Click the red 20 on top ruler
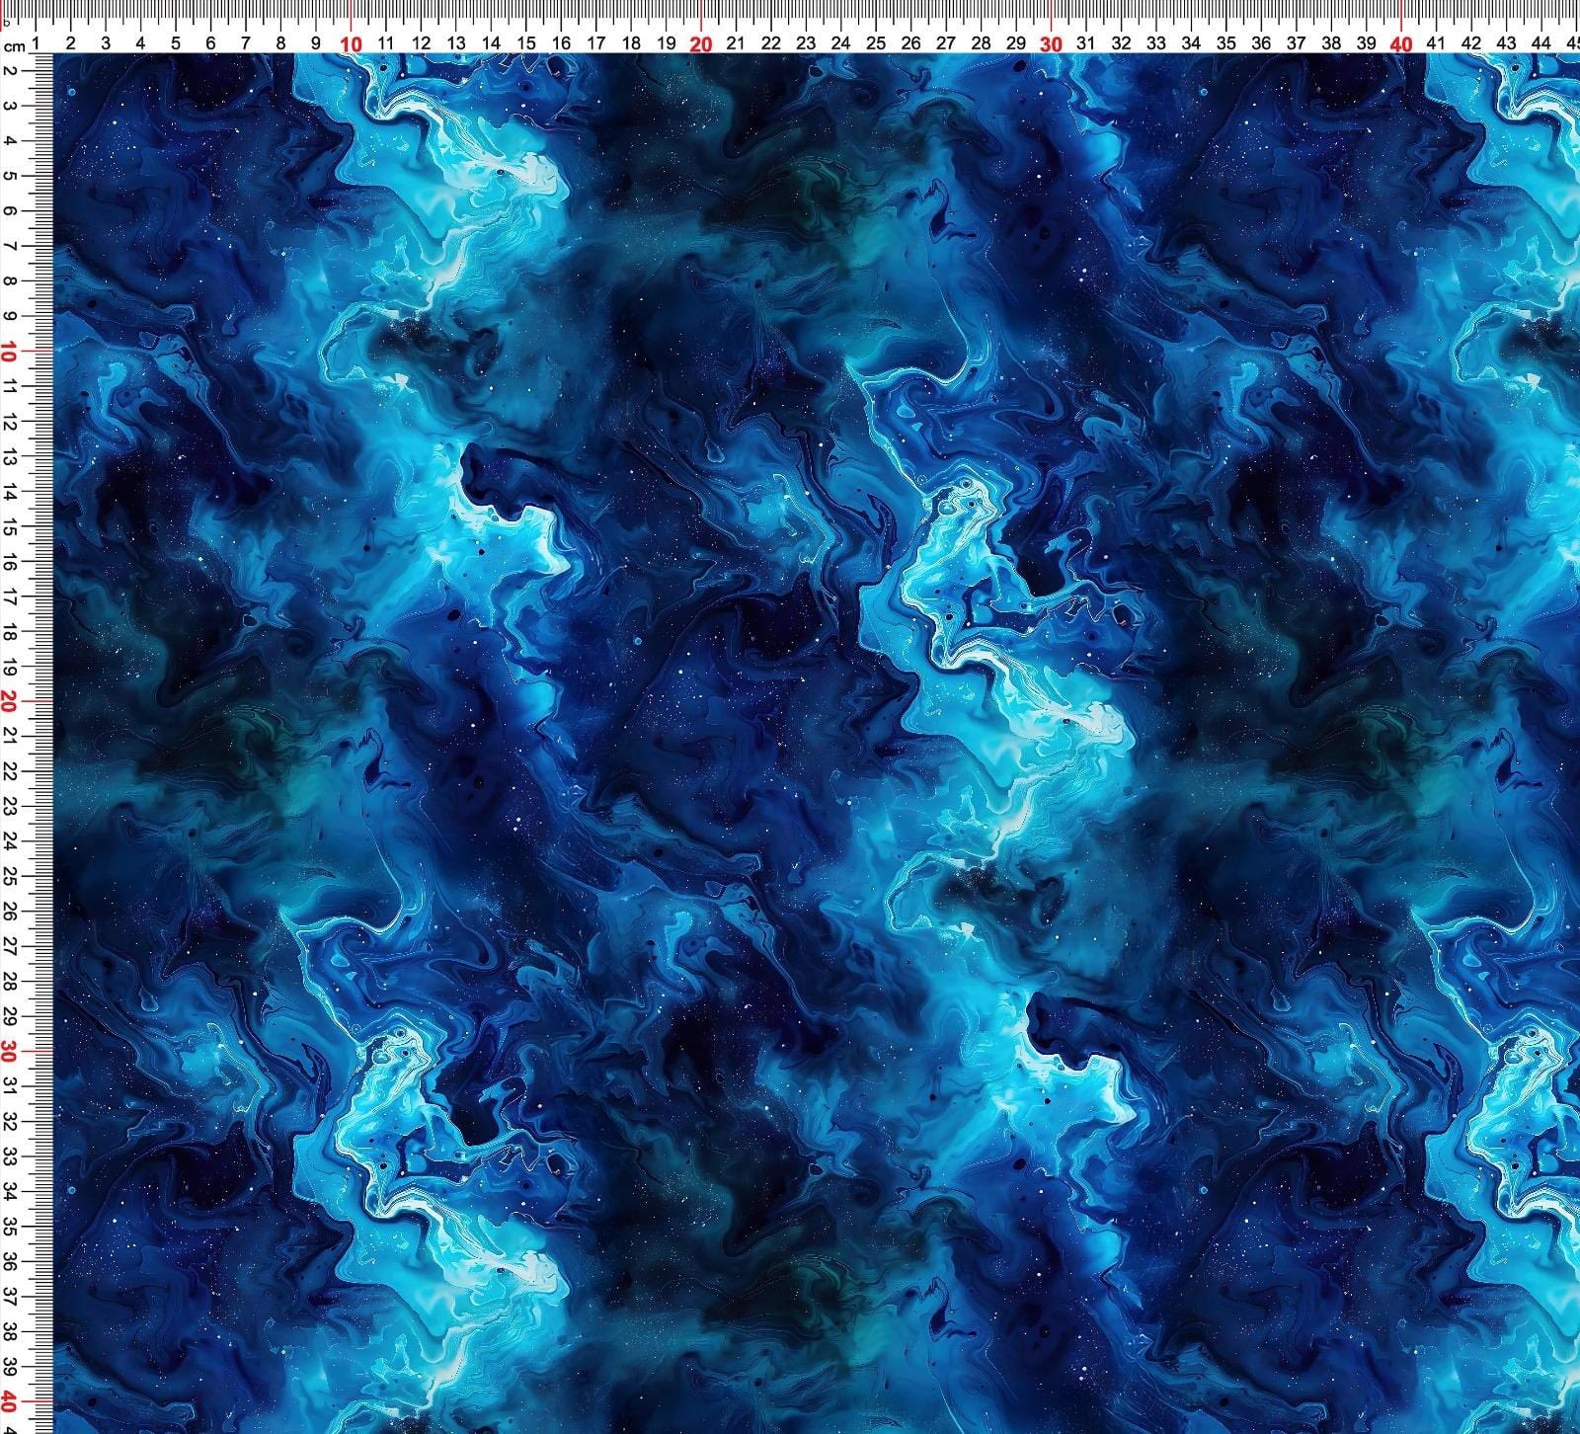1580x1434 pixels. (701, 43)
